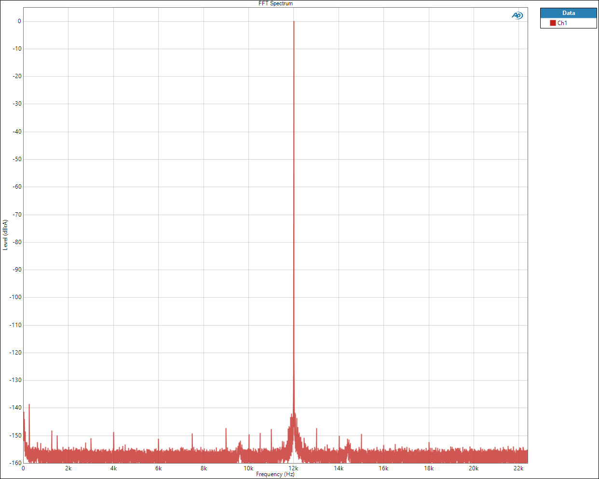Image resolution: width=599 pixels, height=479 pixels.
Task: Select the 10k frequency tick label
Action: click(x=248, y=468)
